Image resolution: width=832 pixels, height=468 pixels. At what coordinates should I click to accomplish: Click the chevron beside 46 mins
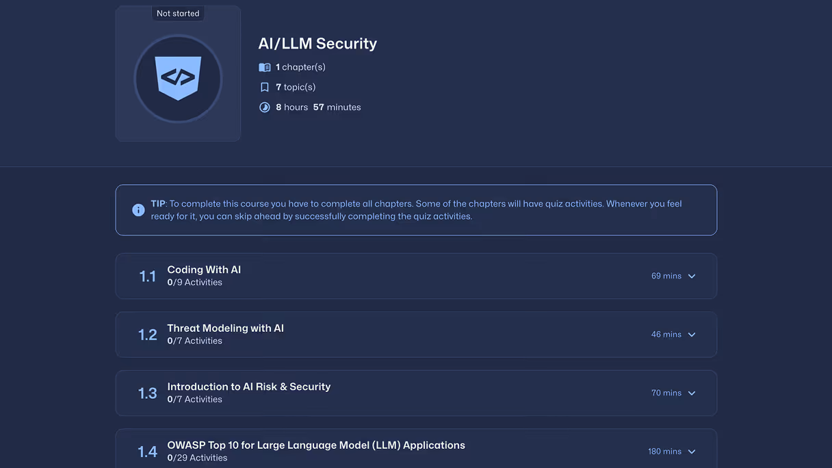pyautogui.click(x=691, y=335)
